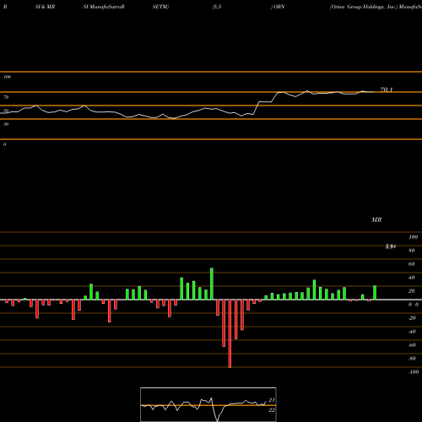Click the 5.84 MR value label

(x=391, y=246)
